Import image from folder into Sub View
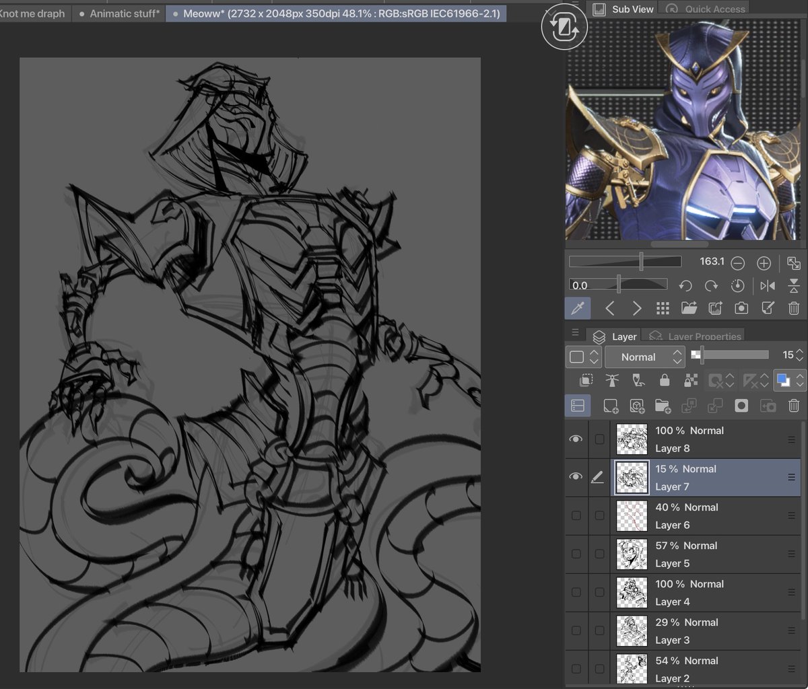The height and width of the screenshot is (689, 808). pos(688,308)
